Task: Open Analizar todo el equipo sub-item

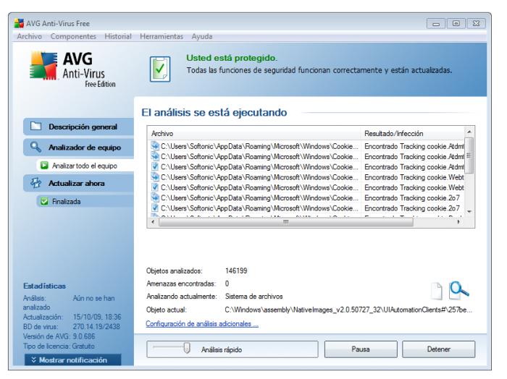Action: (85, 166)
